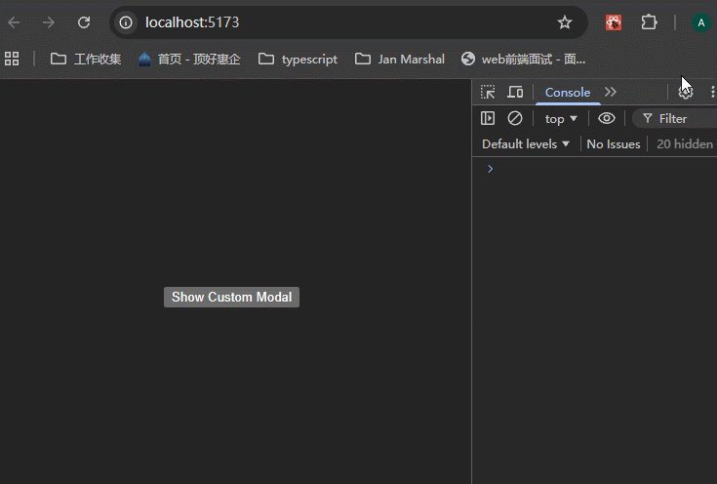Toggle the device toolbar emulation
Screen dimensions: 717x484
[515, 92]
